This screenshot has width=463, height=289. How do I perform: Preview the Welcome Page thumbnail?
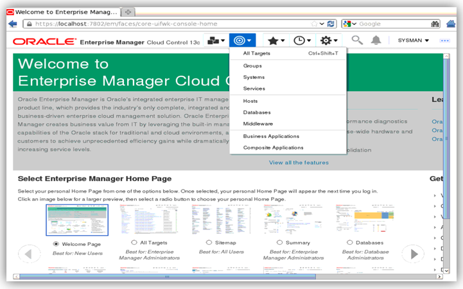pos(77,220)
